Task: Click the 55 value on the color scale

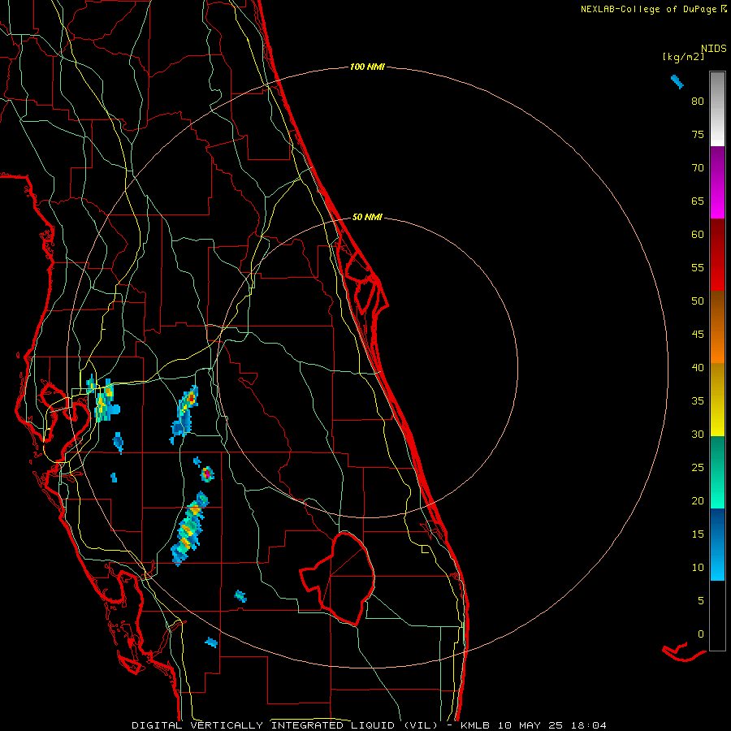Action: pyautogui.click(x=698, y=267)
